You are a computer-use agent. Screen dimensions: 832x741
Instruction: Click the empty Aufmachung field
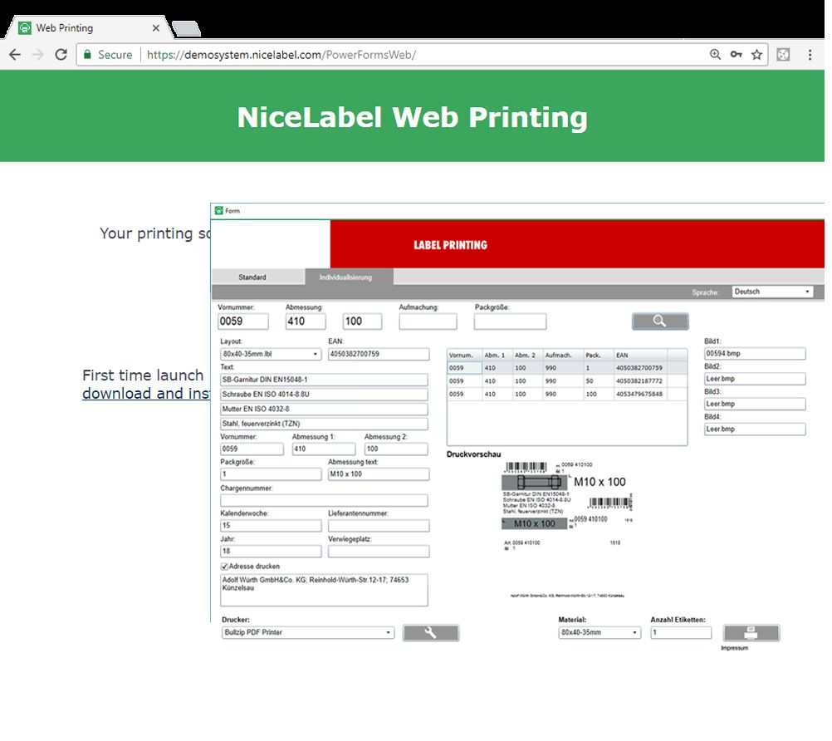[428, 321]
